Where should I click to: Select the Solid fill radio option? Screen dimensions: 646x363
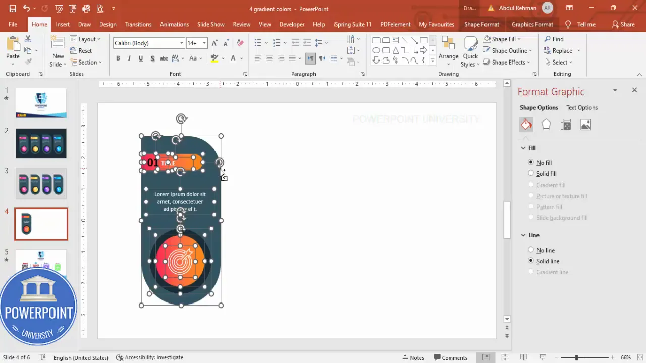531,173
